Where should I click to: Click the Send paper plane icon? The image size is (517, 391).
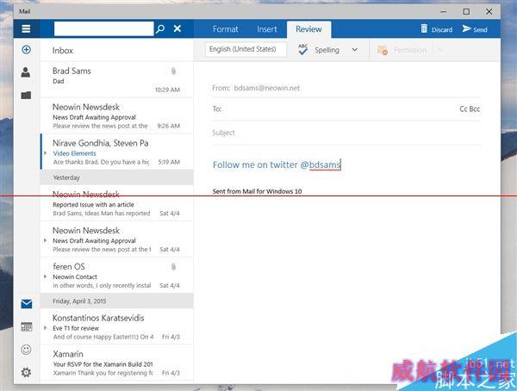[466, 28]
